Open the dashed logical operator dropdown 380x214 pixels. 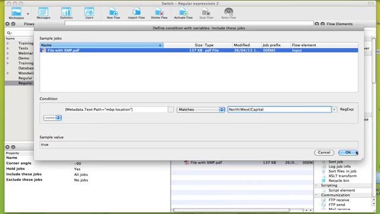pos(52,118)
